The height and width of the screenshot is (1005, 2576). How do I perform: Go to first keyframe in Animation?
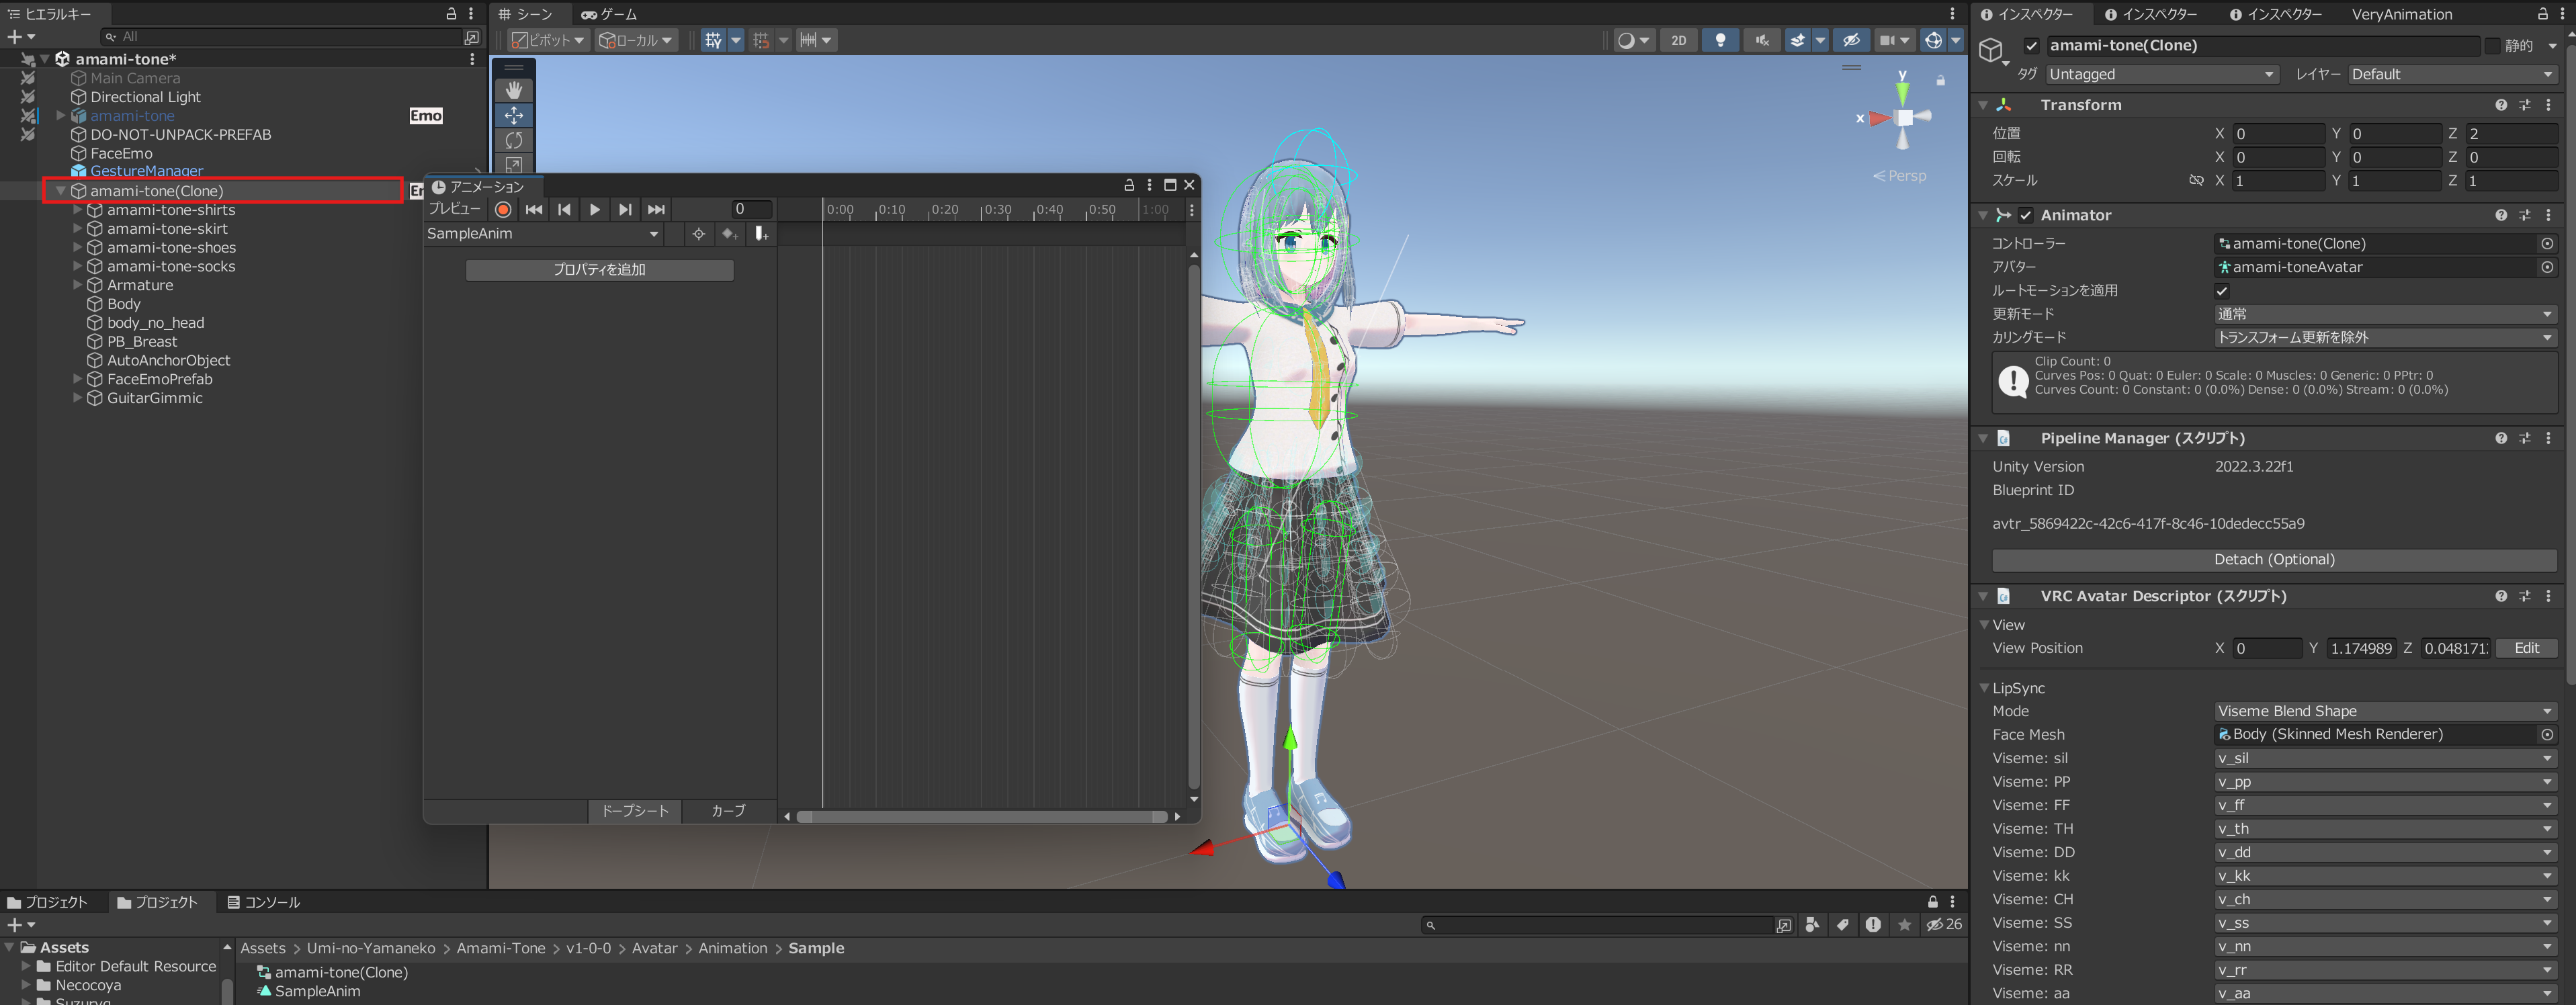click(x=534, y=209)
